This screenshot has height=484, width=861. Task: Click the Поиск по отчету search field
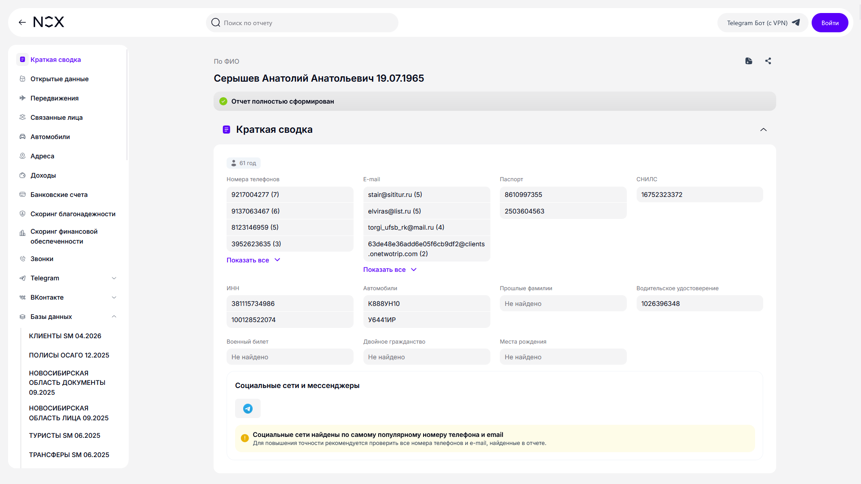pos(302,23)
